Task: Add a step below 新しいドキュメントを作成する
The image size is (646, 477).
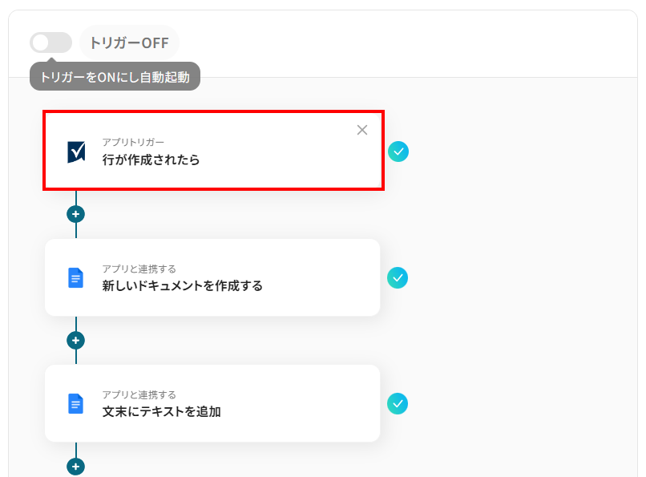Action: click(76, 340)
